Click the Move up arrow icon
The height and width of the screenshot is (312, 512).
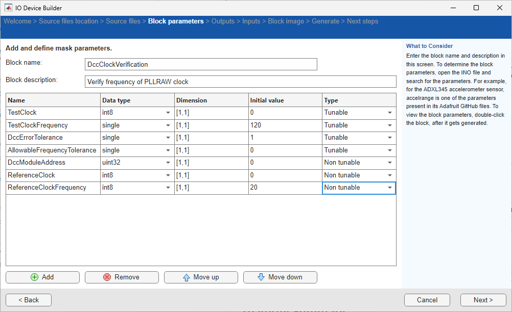[x=187, y=277]
